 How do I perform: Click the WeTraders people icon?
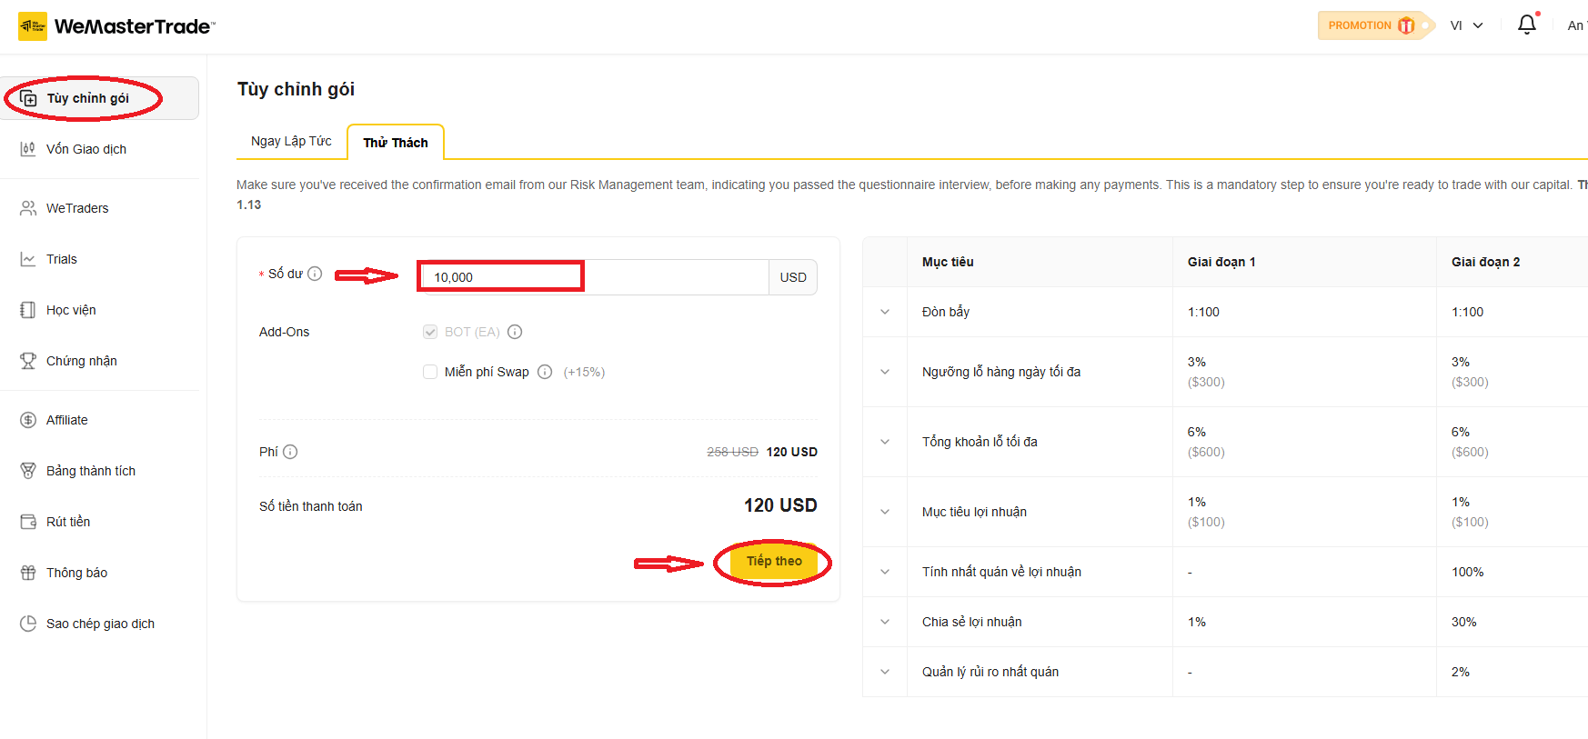[28, 208]
